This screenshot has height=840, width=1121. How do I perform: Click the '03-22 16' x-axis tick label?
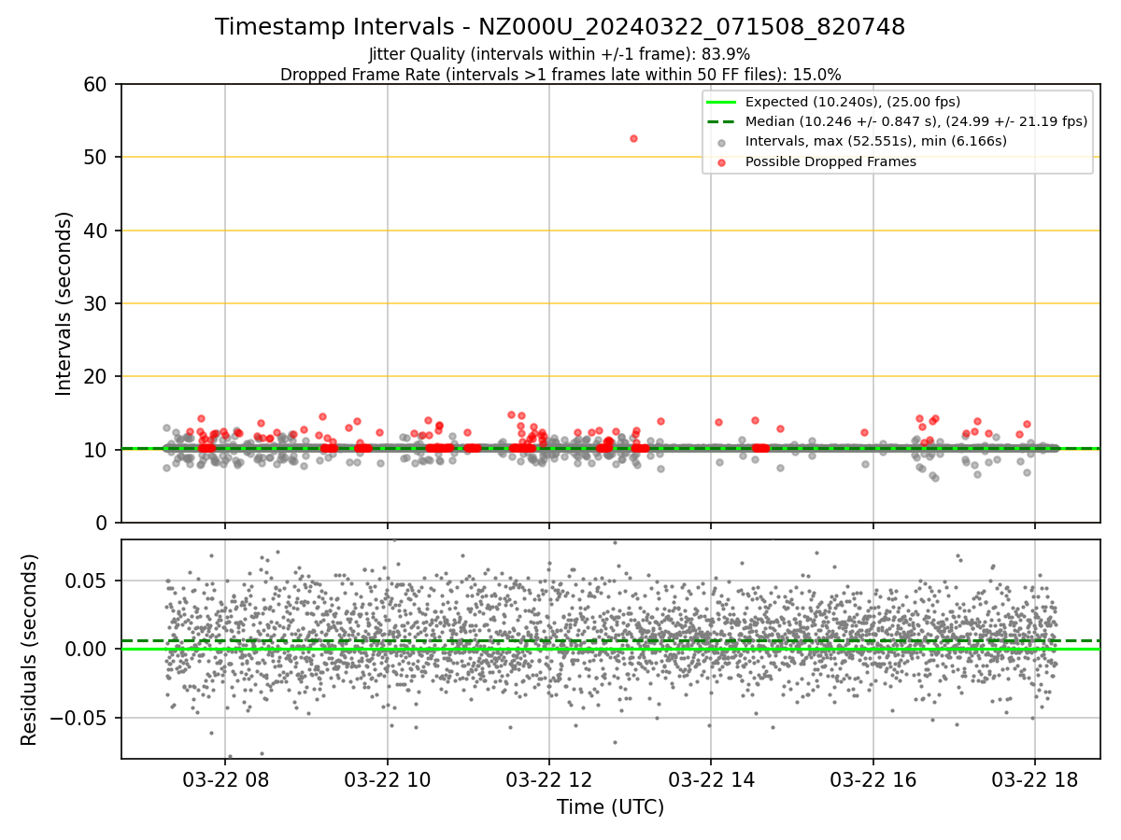pos(873,780)
